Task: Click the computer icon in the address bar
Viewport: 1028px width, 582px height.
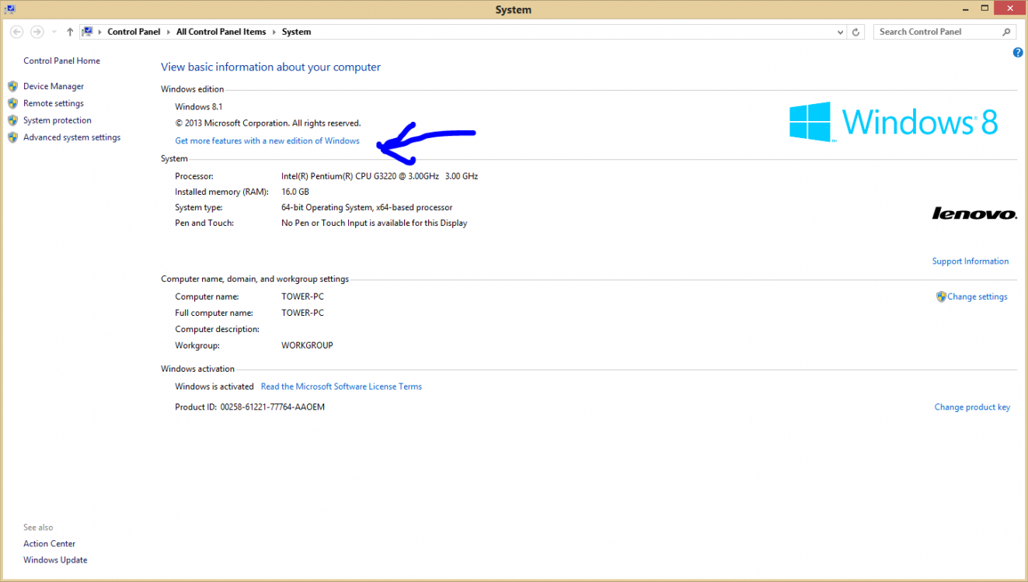Action: [87, 32]
